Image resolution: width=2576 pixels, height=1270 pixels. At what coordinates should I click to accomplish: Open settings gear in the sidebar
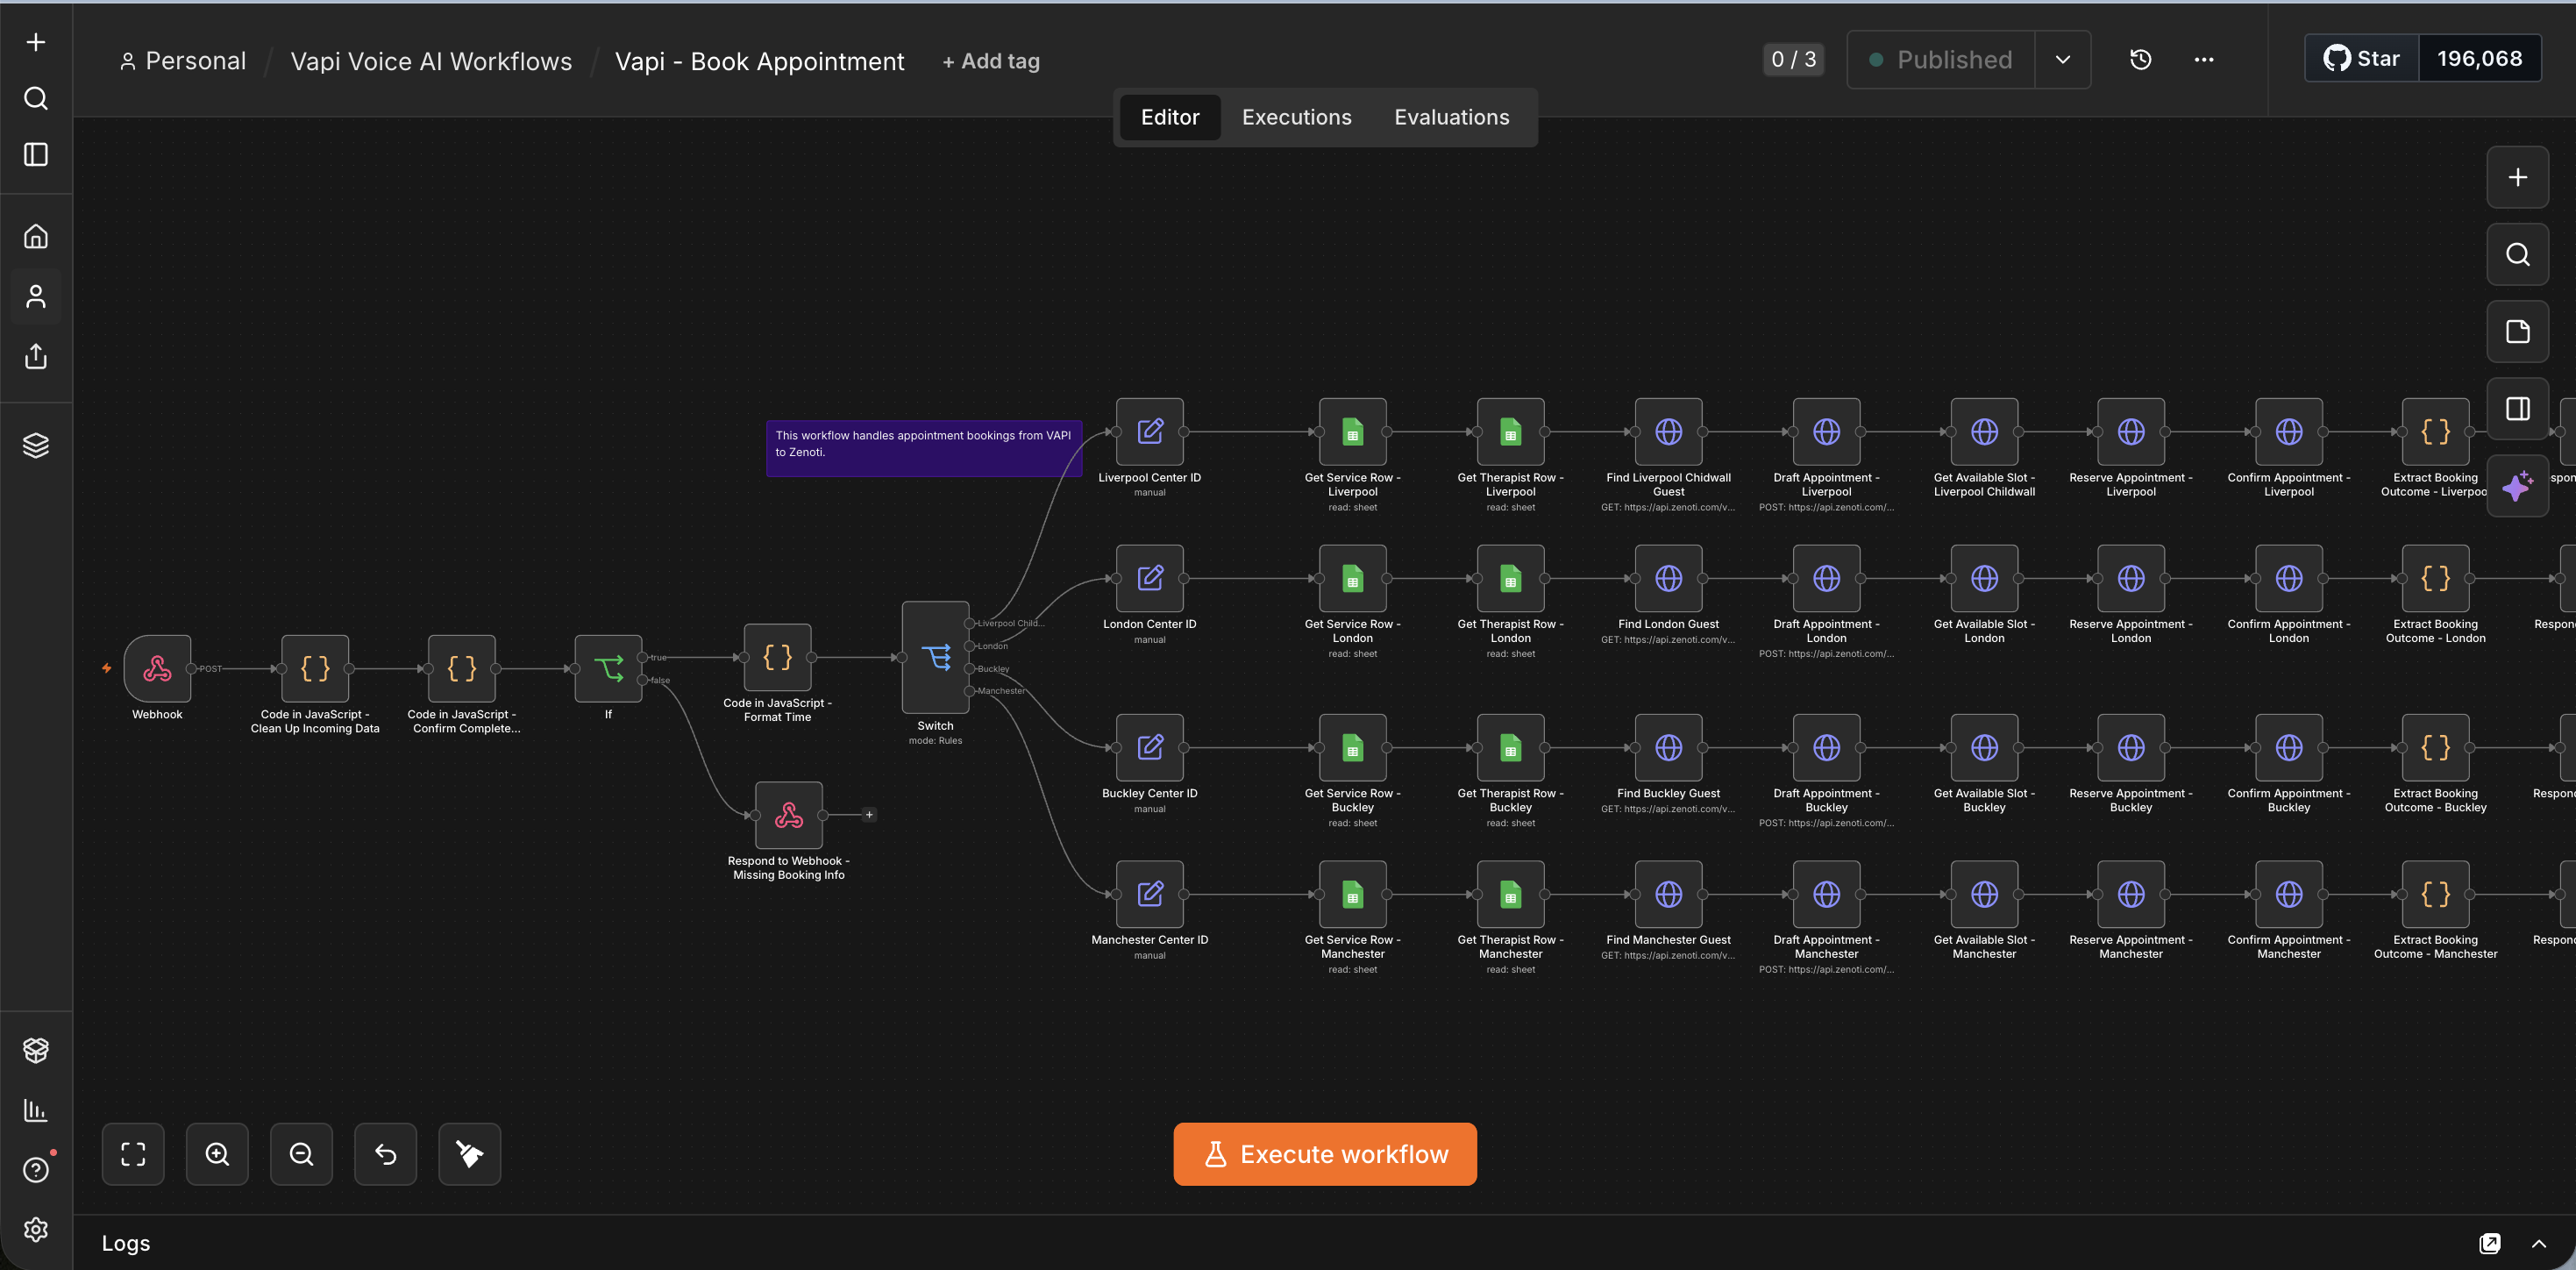pos(36,1230)
